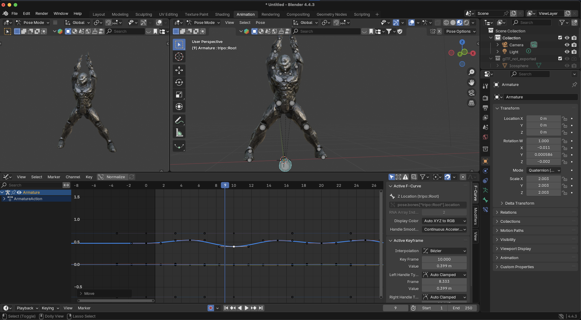Click the Rotation W value slider
The height and width of the screenshot is (320, 581).
point(544,141)
